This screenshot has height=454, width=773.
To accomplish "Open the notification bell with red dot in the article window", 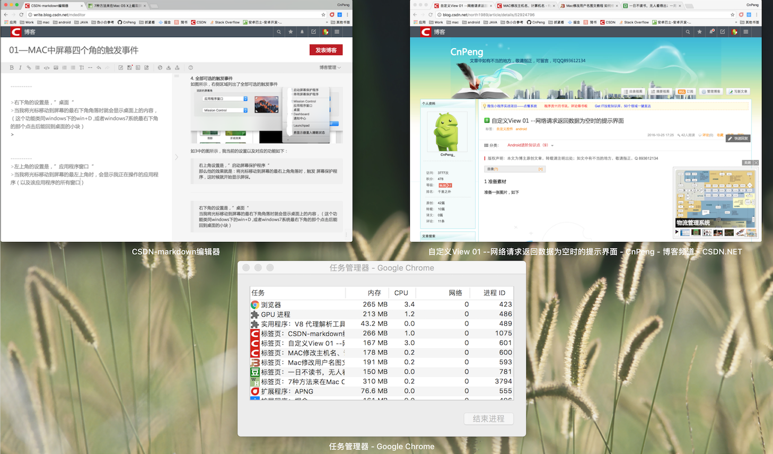I will 711,32.
